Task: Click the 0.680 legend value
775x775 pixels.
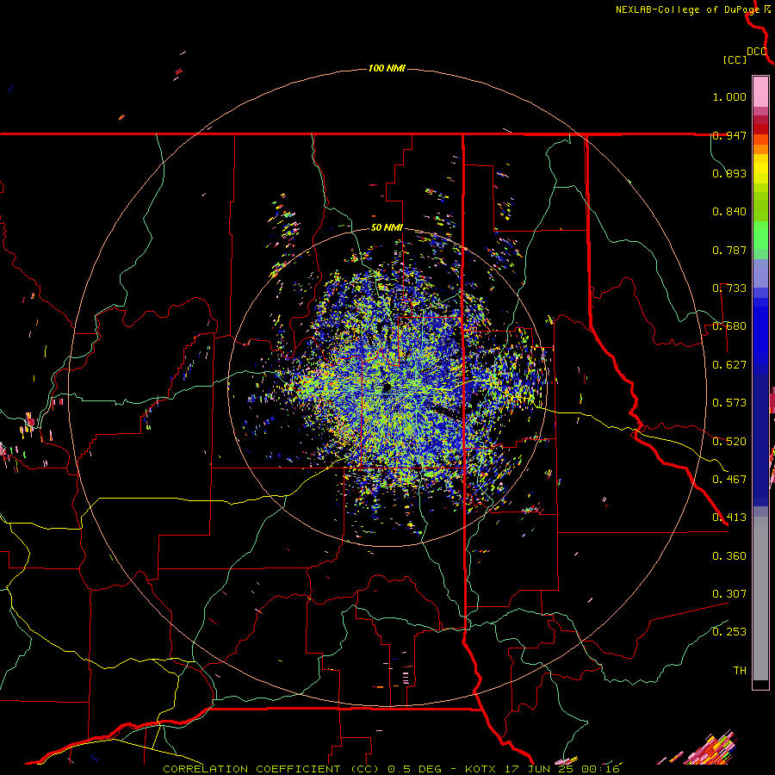Action: (x=729, y=326)
